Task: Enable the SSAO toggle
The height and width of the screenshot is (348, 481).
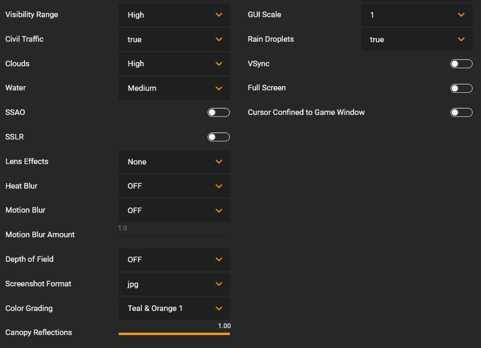Action: click(218, 113)
